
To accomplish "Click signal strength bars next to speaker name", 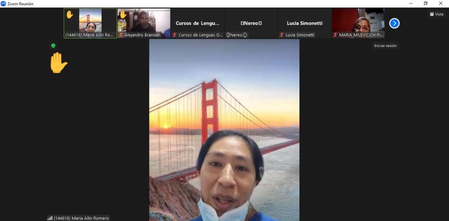I will click(x=50, y=218).
